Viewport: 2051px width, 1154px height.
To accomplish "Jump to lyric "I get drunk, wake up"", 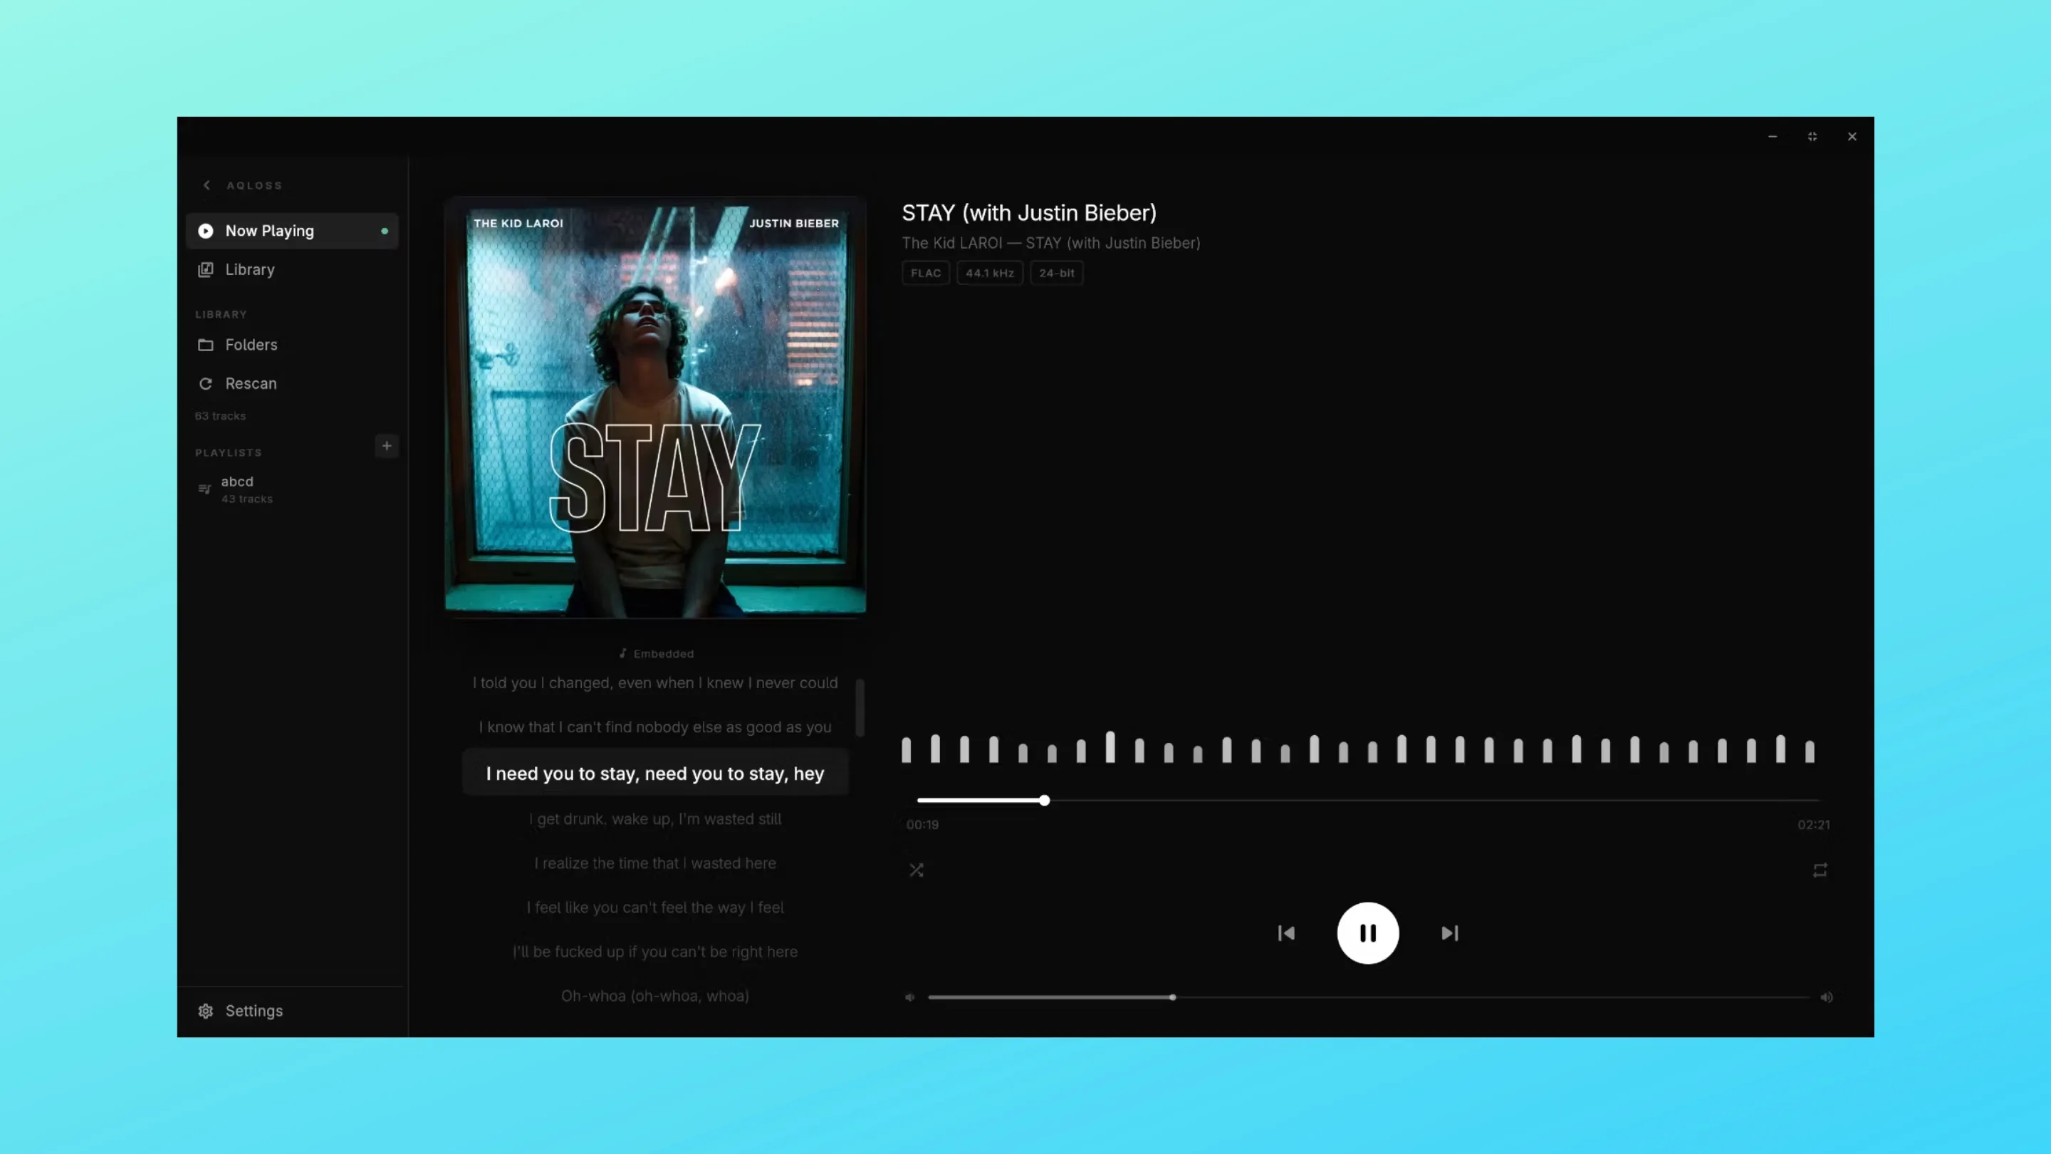I will coord(655,819).
